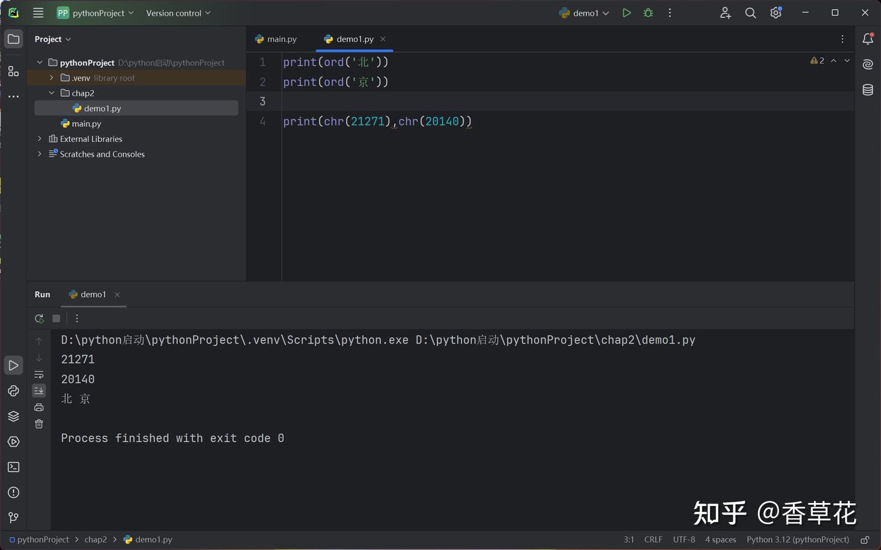
Task: Stop the running process in Run panel
Action: coord(56,318)
